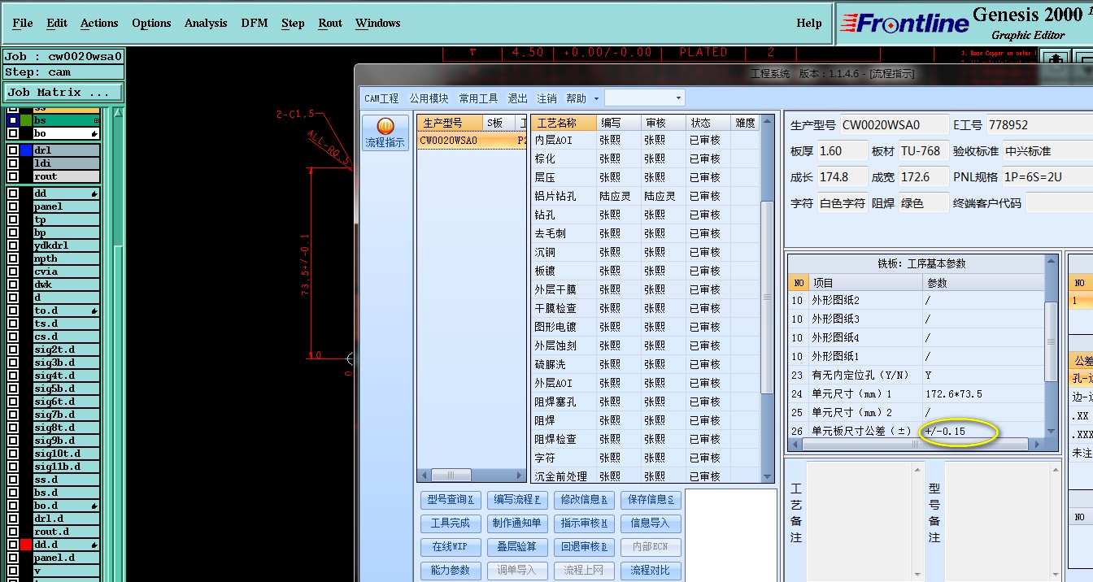Open the Rout menu
The height and width of the screenshot is (582, 1093).
[x=330, y=23]
